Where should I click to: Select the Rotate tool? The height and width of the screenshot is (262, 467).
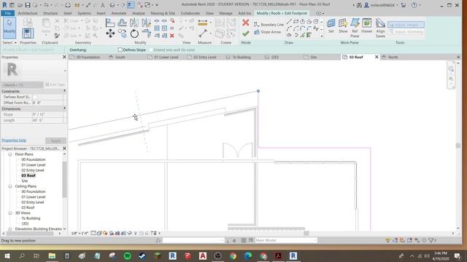pyautogui.click(x=134, y=33)
